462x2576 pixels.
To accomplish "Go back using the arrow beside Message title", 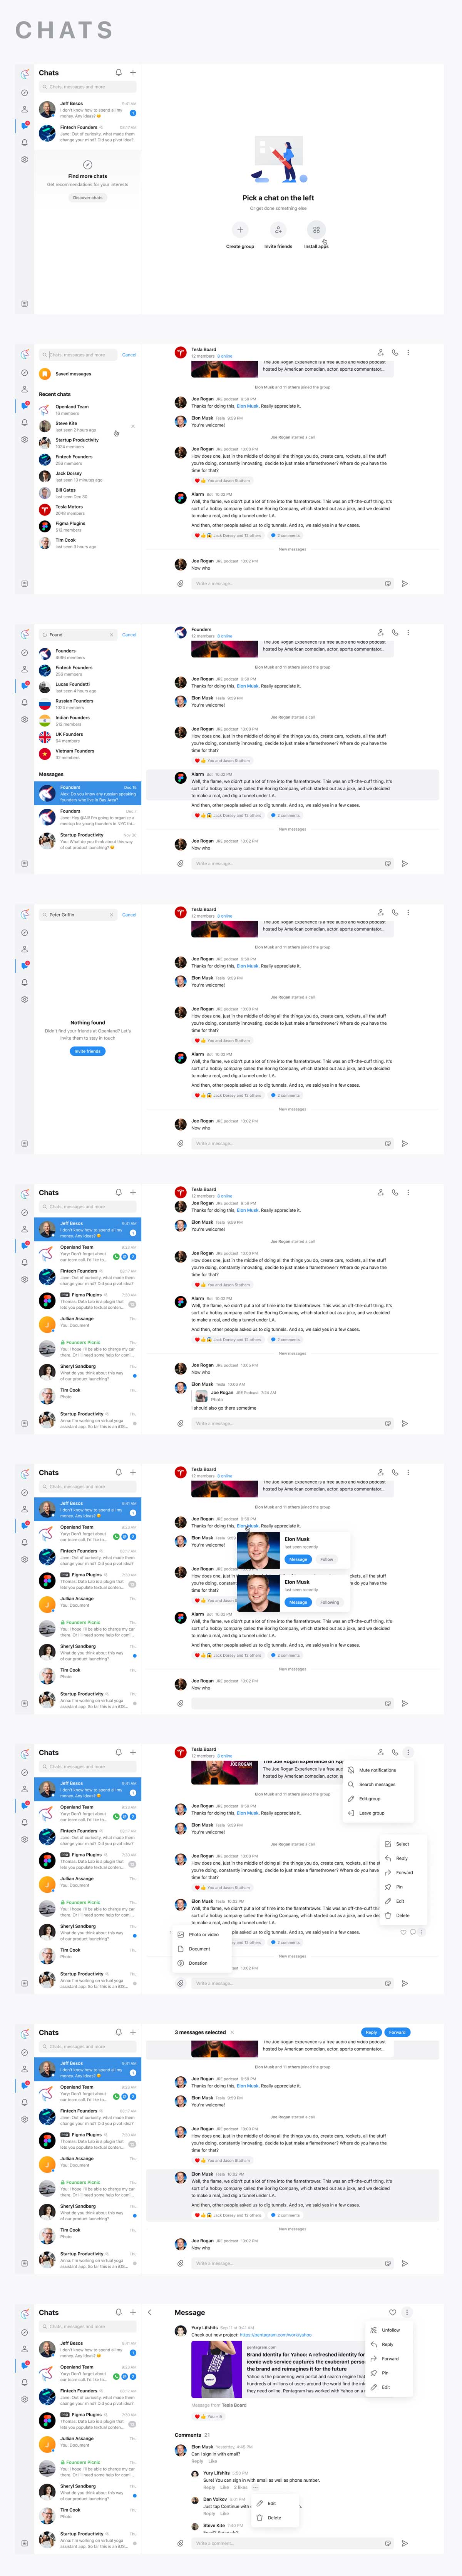I will click(150, 2312).
